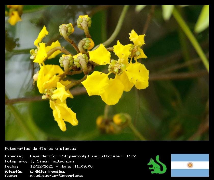This screenshot has width=214, height=180.
Task: Click the 'Fotógrafo:' label
Action: 16,161
